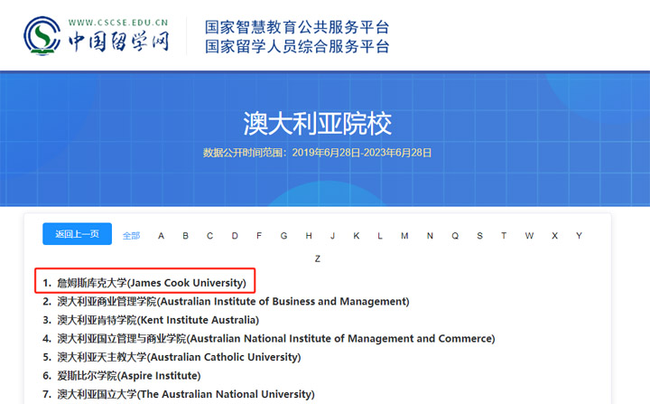Image resolution: width=650 pixels, height=404 pixels.
Task: Filter institutions by letter L
Action: coord(380,236)
